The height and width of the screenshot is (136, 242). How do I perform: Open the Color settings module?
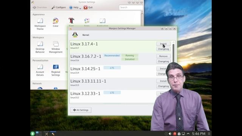click(56, 23)
